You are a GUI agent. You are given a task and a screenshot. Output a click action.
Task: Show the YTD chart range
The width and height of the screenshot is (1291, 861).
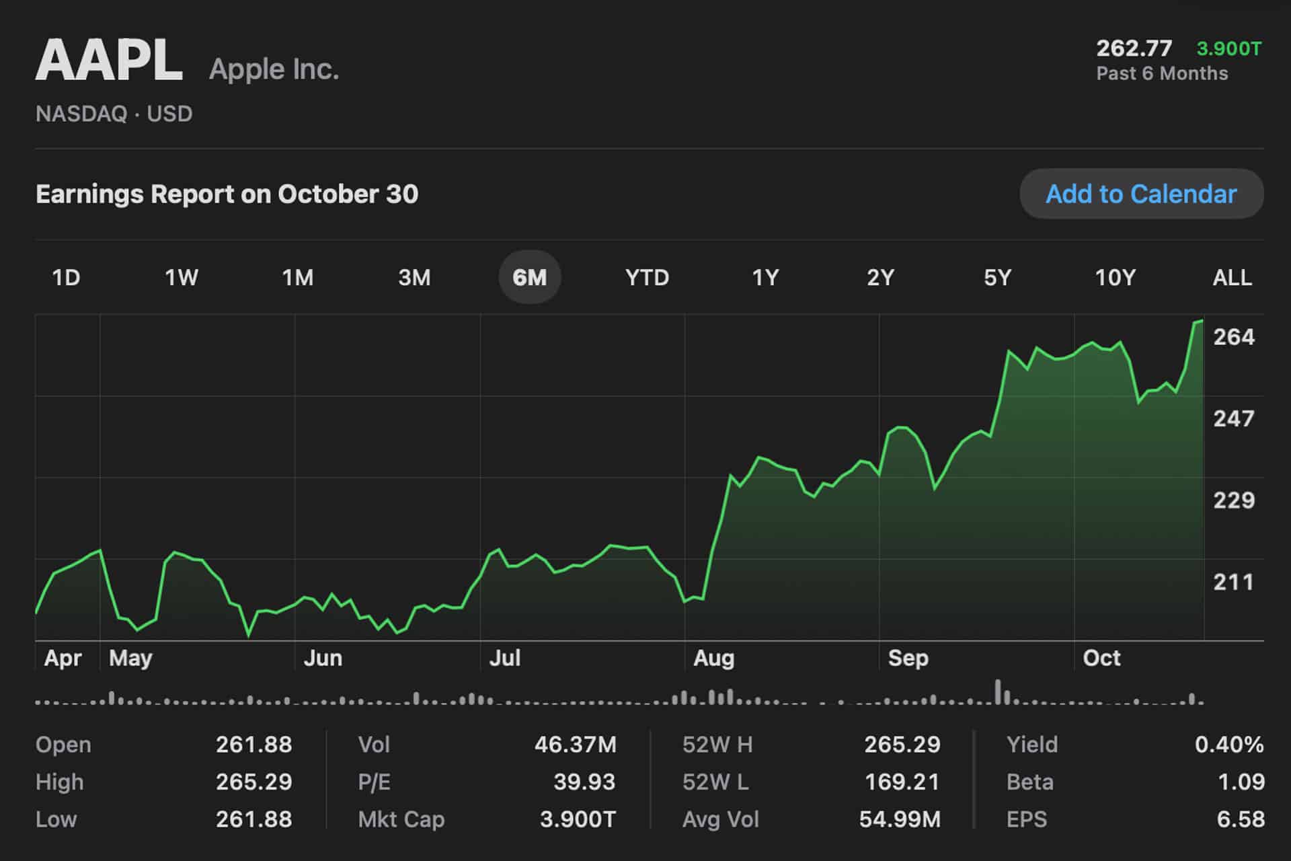point(647,277)
